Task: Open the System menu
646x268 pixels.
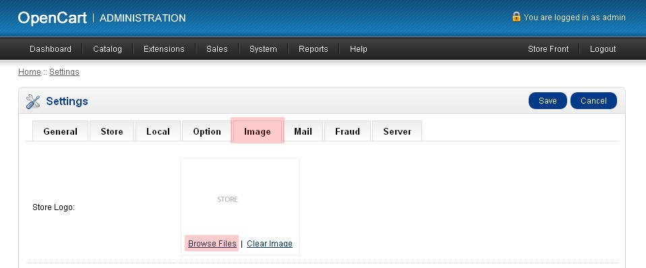Action: (x=263, y=49)
